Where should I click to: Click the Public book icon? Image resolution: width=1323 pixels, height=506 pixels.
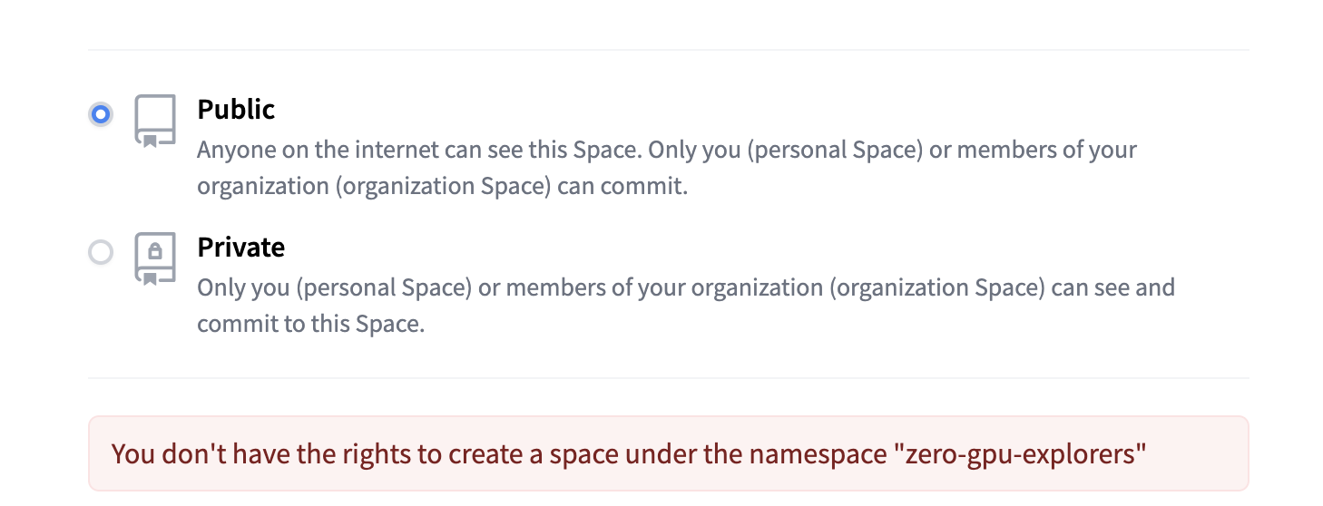point(155,120)
